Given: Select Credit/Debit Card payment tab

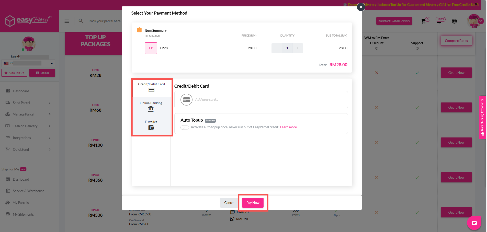Looking at the screenshot, I should tap(151, 87).
